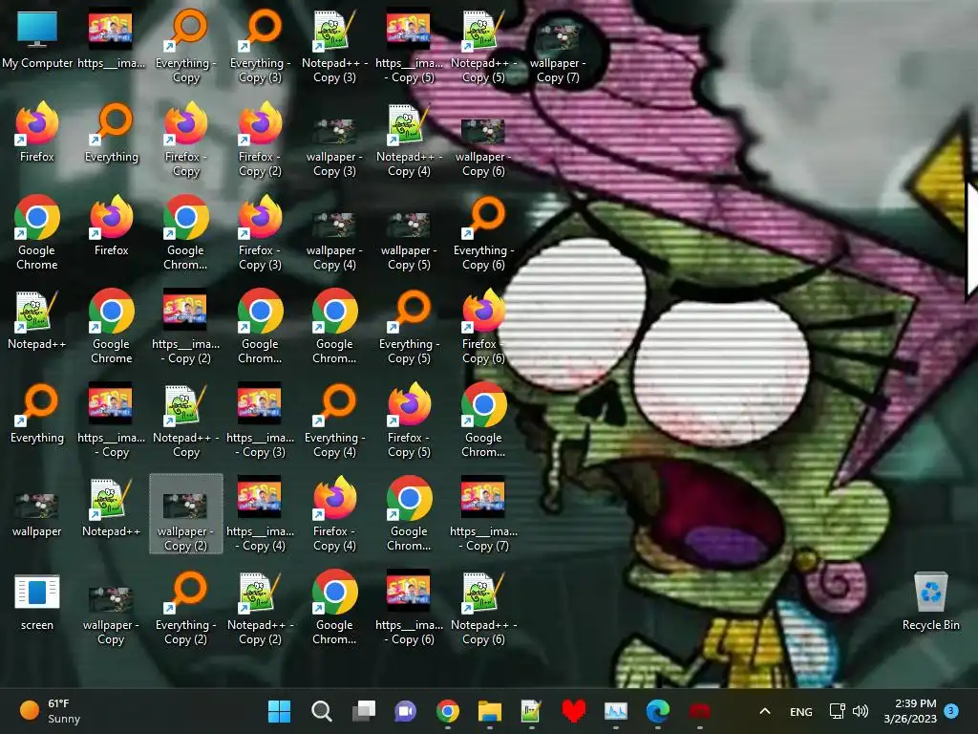Viewport: 978px width, 734px height.
Task: Open Microsoft Edge from the taskbar
Action: coord(657,711)
